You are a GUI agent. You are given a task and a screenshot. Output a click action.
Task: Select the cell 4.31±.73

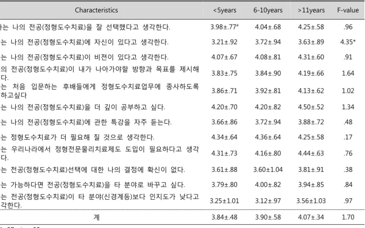[x=225, y=154]
